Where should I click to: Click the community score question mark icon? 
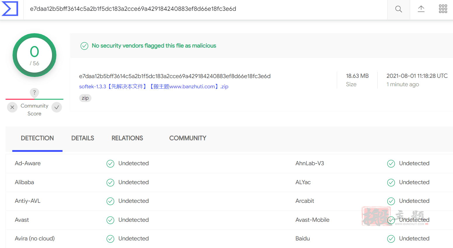(34, 93)
